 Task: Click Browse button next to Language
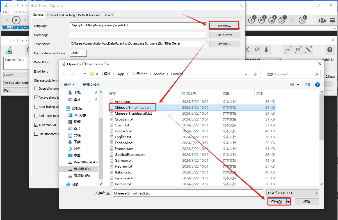point(224,26)
